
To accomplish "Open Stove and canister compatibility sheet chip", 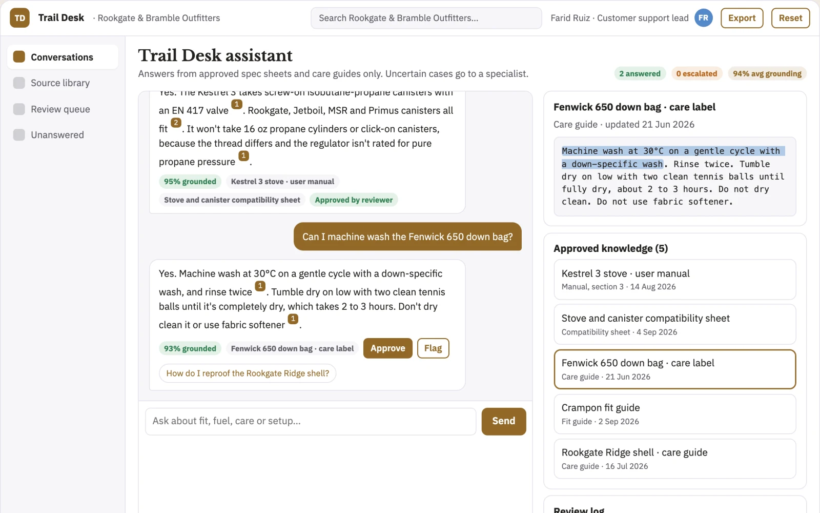I will pos(232,200).
